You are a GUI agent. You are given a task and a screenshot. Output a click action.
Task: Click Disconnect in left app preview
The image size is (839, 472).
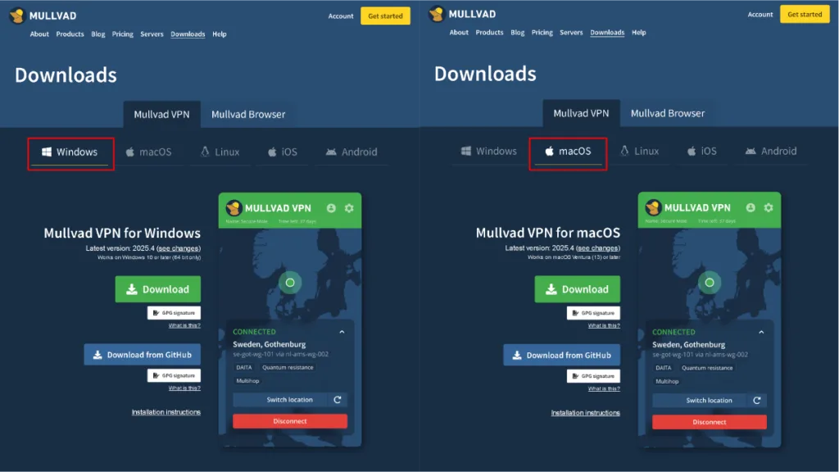tap(290, 421)
